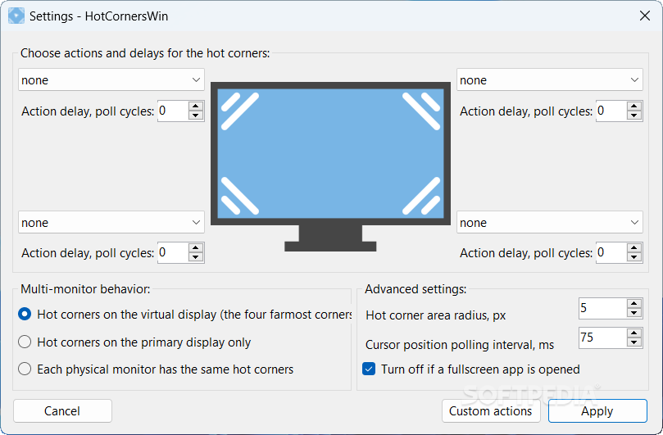Screen dimensions: 663x435
Task: Decrease hot corner area radius value
Action: (x=634, y=313)
